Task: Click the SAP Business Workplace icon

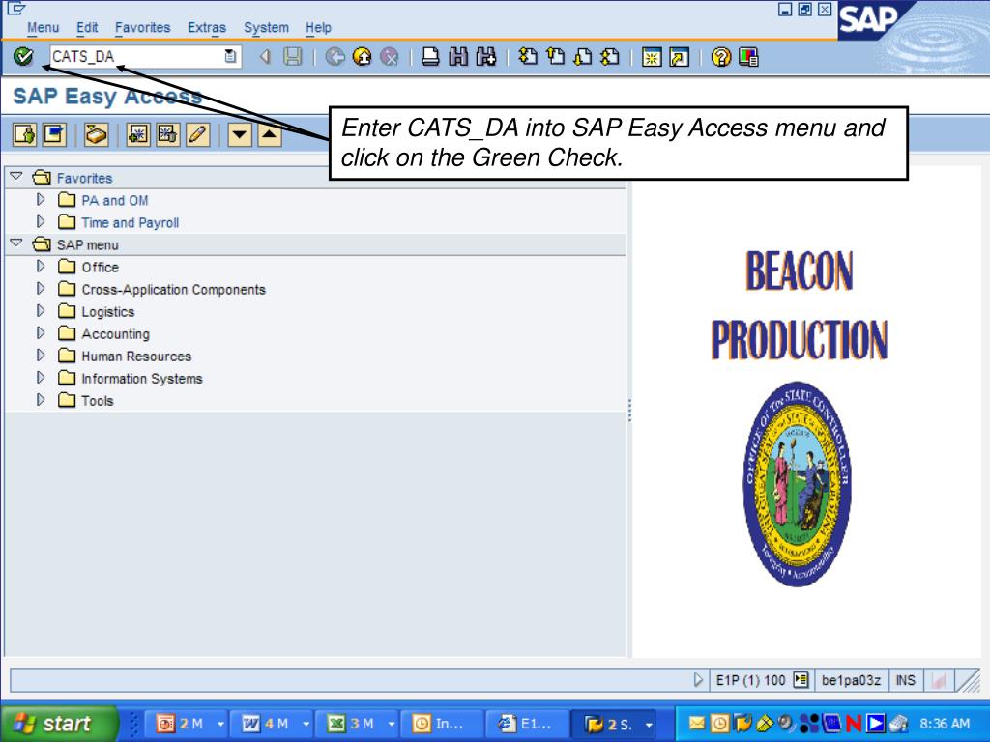Action: 96,134
